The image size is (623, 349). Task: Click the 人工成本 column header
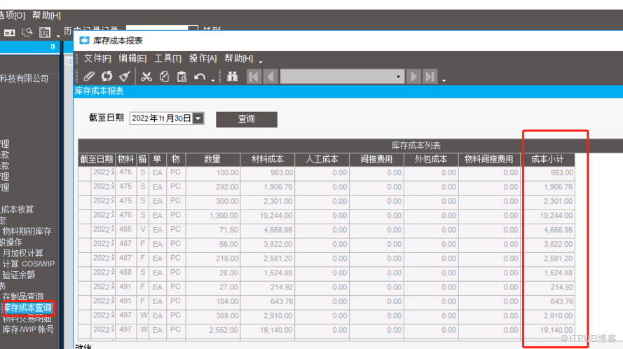tap(322, 159)
